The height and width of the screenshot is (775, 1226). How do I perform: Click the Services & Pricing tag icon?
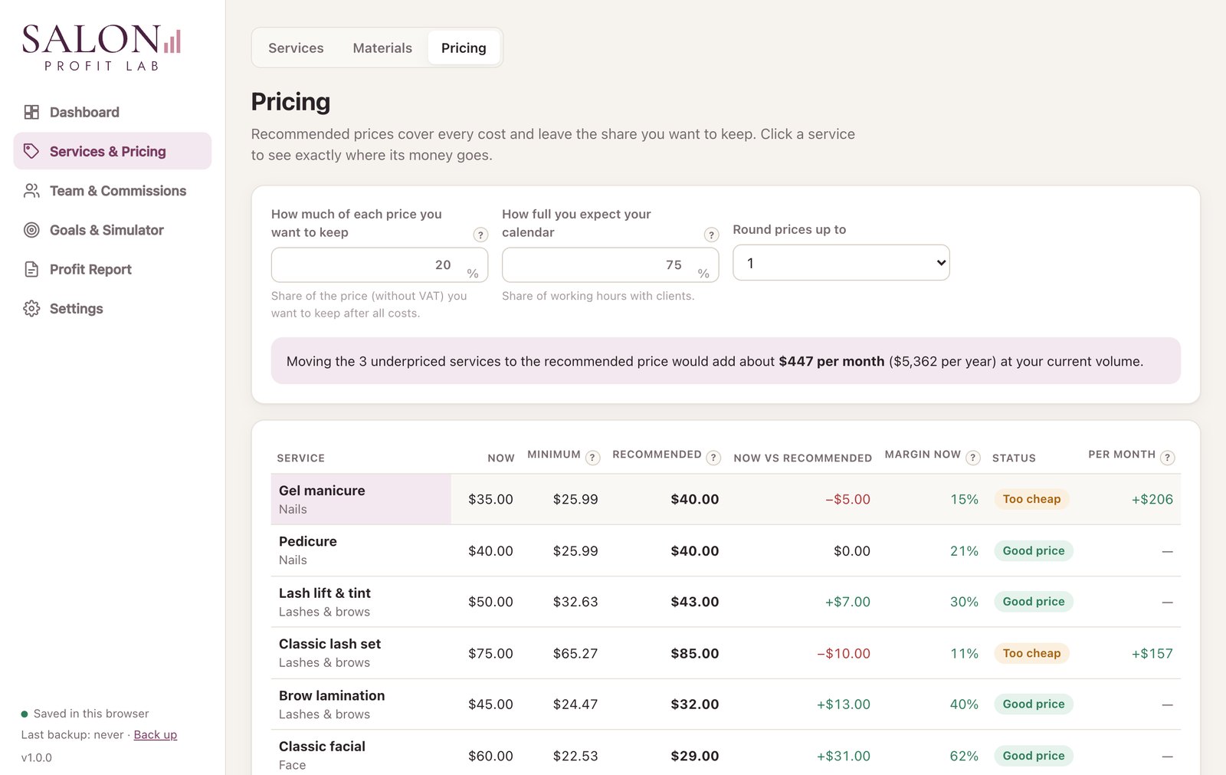pos(31,151)
